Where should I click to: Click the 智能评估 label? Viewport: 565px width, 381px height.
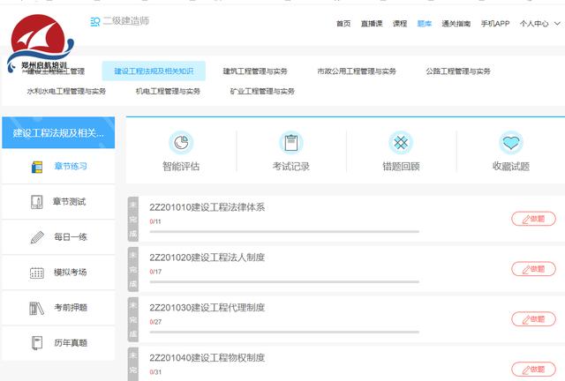(x=181, y=167)
